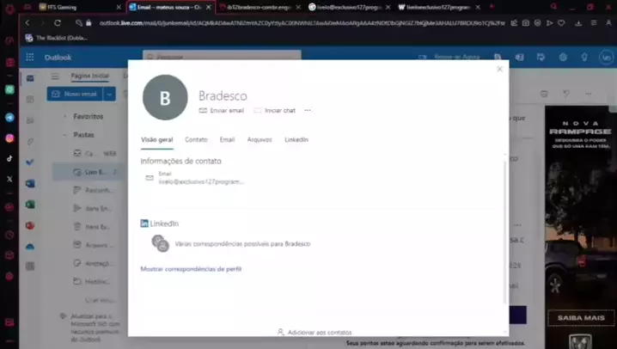Image resolution: width=617 pixels, height=349 pixels.
Task: Select the LinkedIn tab
Action: coord(296,139)
